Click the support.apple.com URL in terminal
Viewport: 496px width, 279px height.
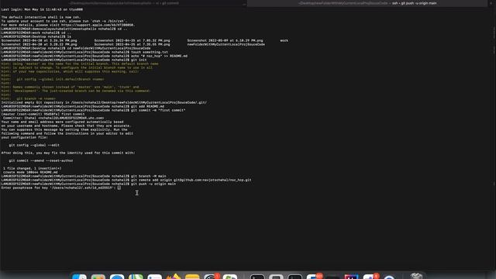98,25
